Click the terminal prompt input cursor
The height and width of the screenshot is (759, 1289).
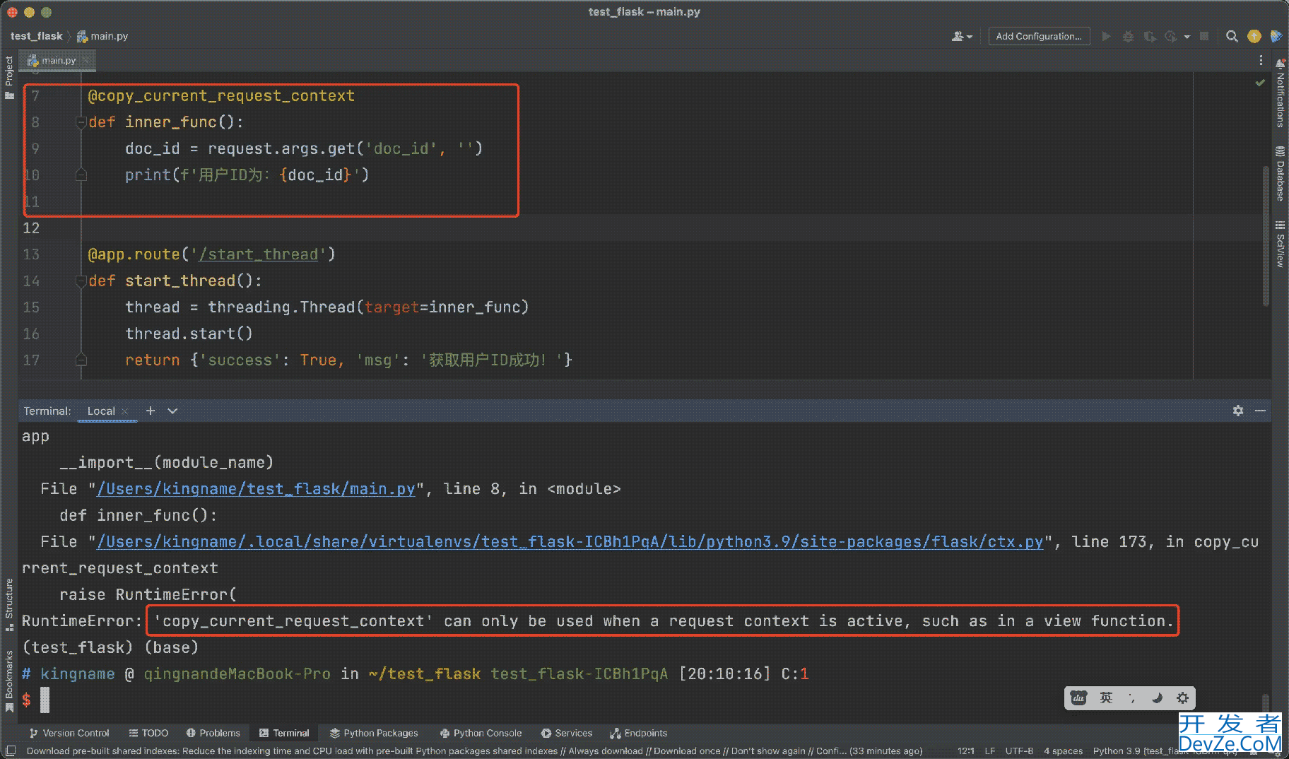45,700
